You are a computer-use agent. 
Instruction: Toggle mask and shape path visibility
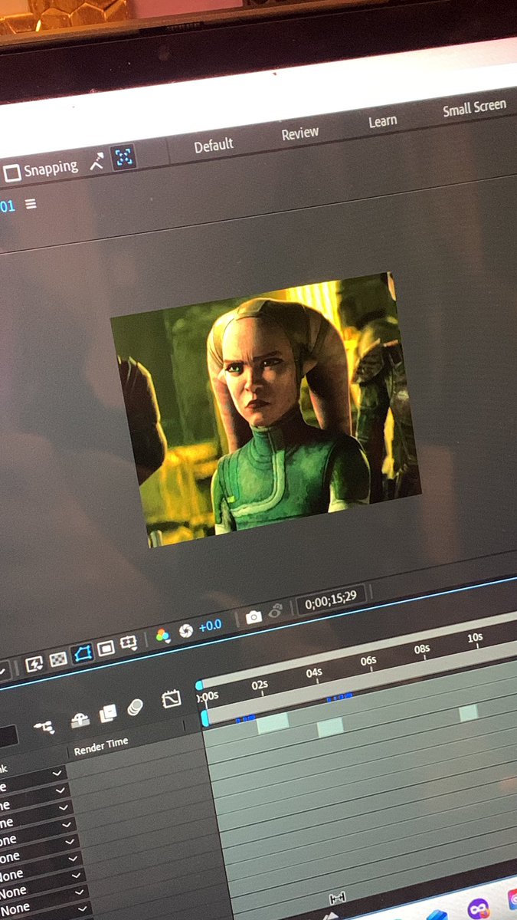tap(82, 654)
